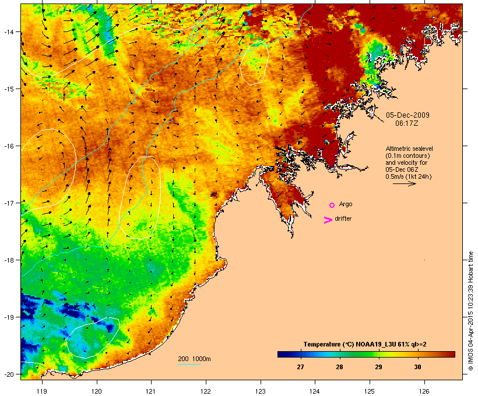Click the '06:17Z' time label
The image size is (478, 396).
407,123
